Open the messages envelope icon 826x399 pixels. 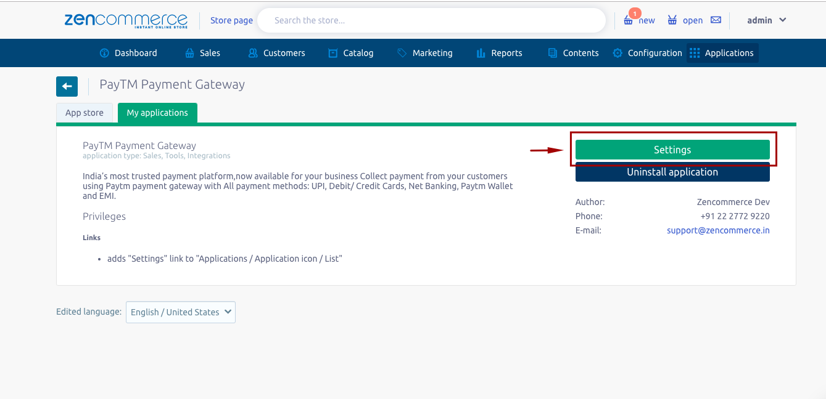tap(716, 20)
